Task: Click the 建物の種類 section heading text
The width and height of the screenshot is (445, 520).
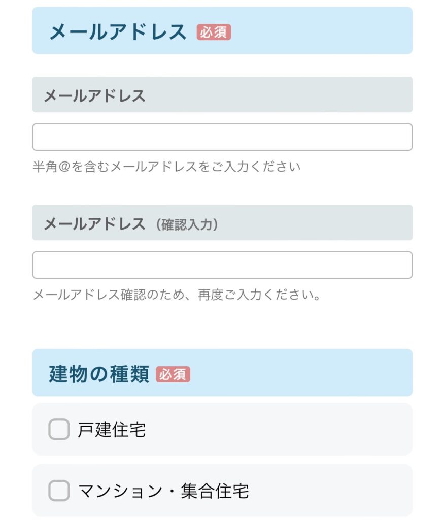Action: coord(99,374)
